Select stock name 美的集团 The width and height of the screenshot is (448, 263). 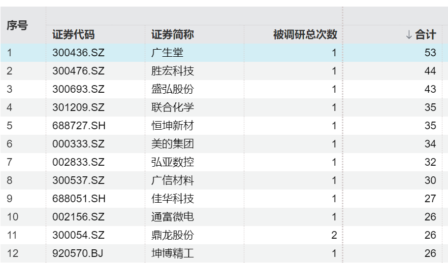173,144
